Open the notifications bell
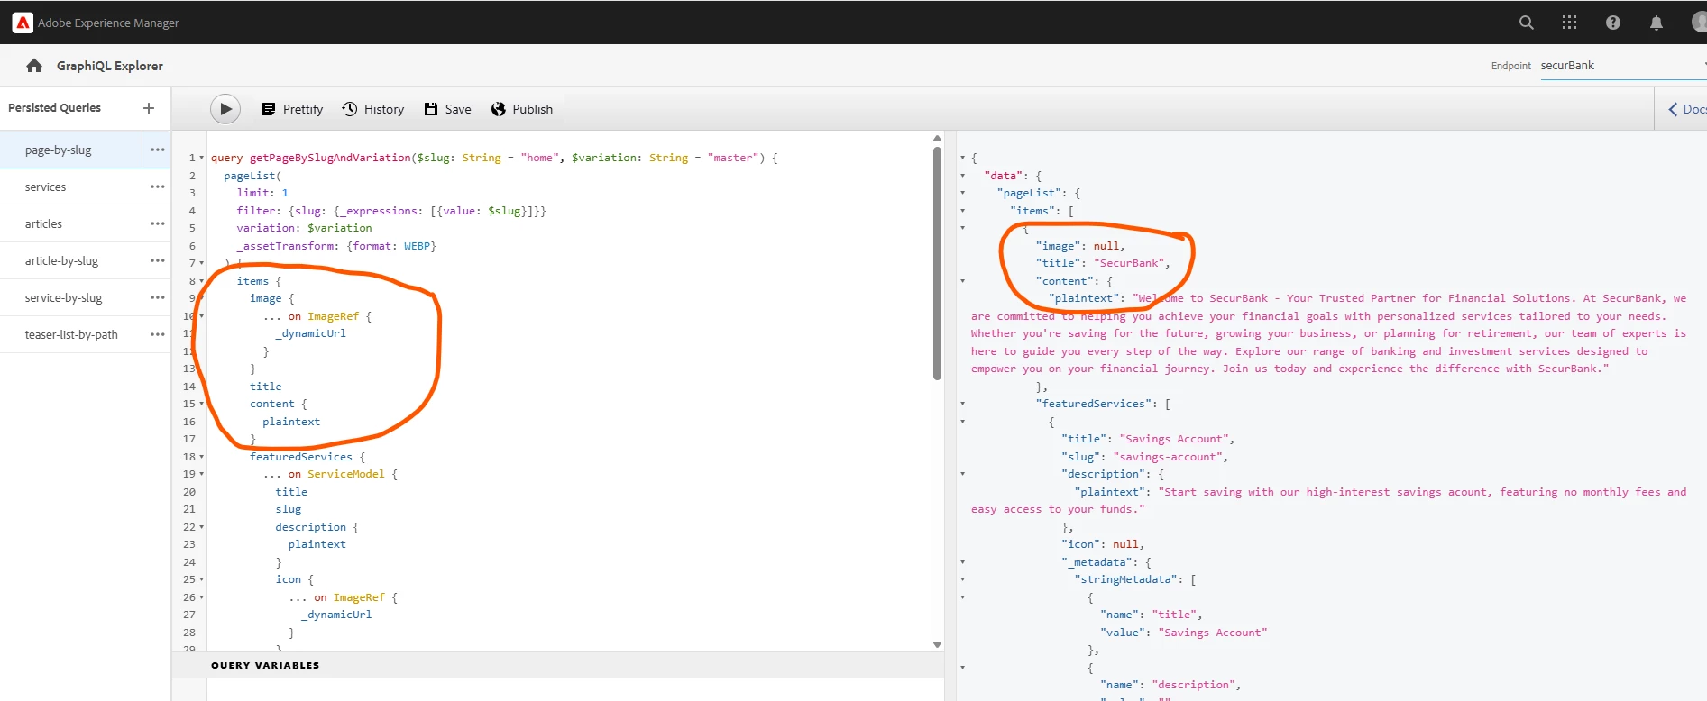Image resolution: width=1707 pixels, height=701 pixels. (1656, 23)
